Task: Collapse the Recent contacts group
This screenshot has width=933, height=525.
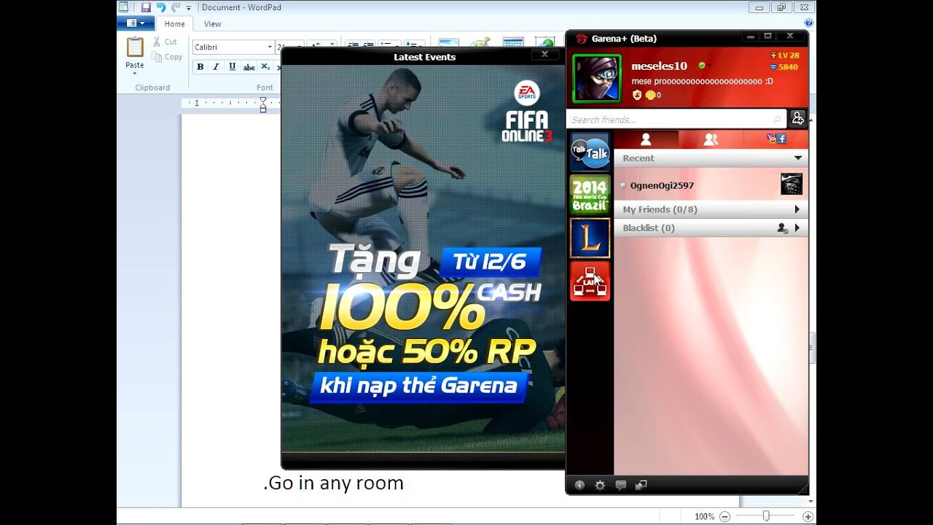Action: tap(797, 158)
